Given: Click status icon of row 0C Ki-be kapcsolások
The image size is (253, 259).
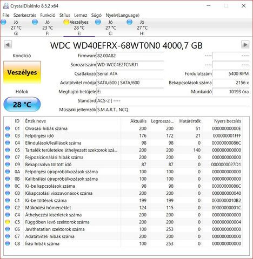Looking at the screenshot, I should (8, 186).
